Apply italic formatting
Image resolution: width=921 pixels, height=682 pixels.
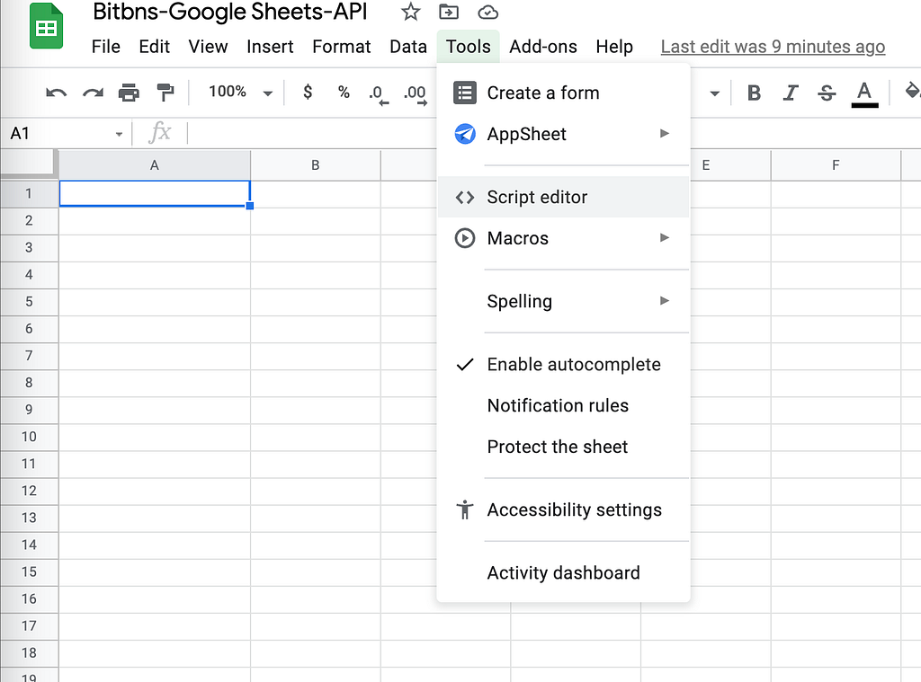click(791, 93)
